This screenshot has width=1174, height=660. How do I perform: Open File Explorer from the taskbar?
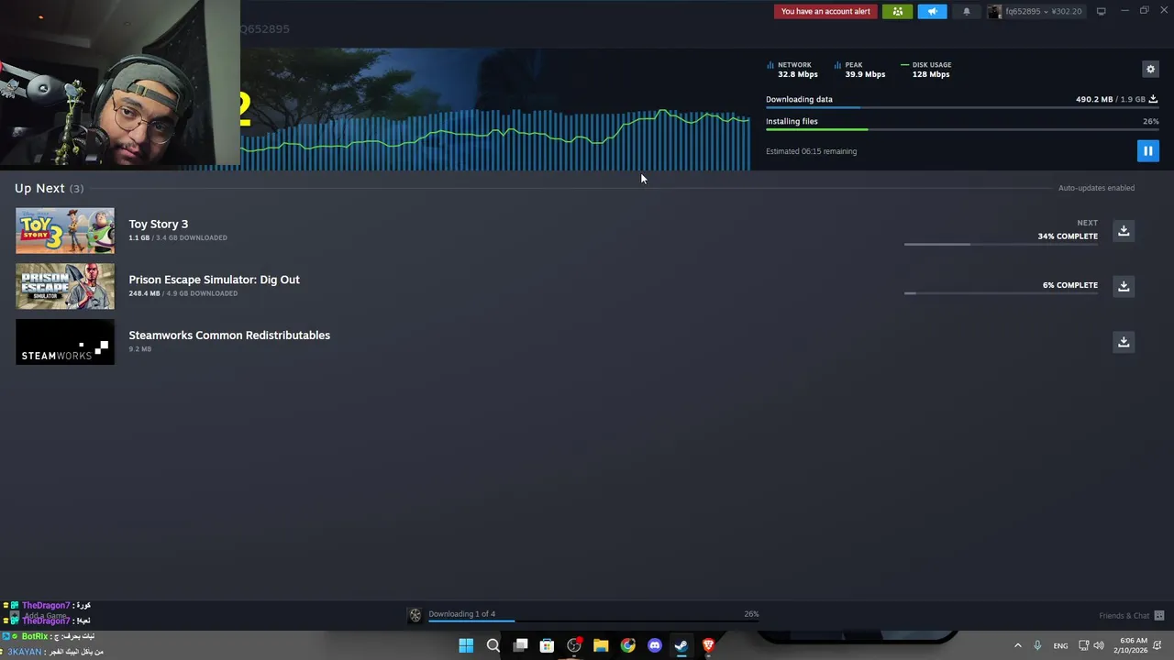click(601, 645)
